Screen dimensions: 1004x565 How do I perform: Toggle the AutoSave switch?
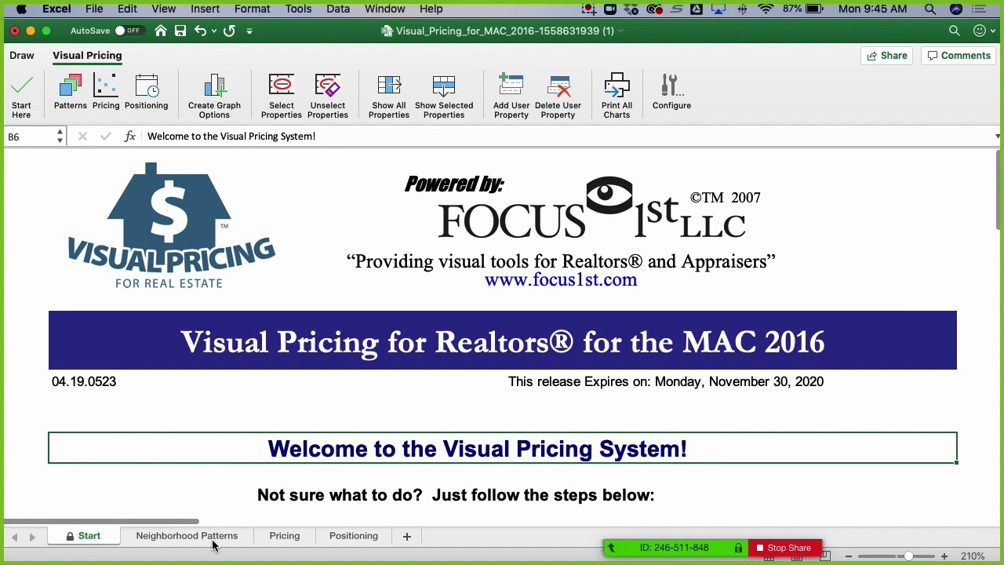[128, 31]
